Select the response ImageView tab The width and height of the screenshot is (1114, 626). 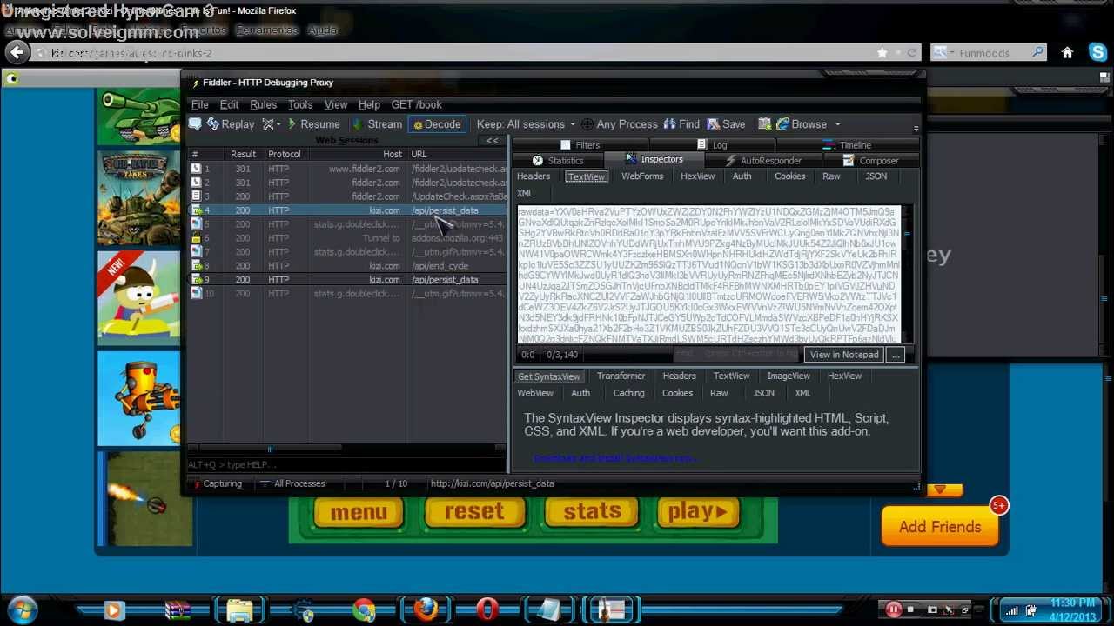789,376
